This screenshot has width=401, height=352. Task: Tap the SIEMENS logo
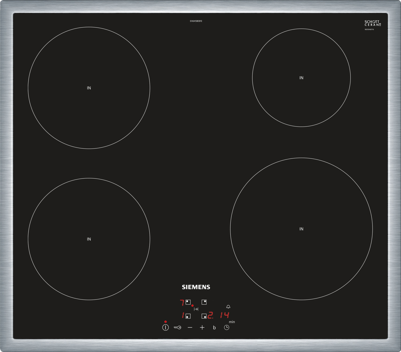[x=196, y=287]
